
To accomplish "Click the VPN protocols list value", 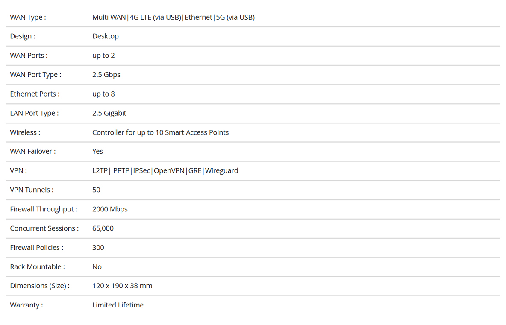I will click(x=165, y=170).
